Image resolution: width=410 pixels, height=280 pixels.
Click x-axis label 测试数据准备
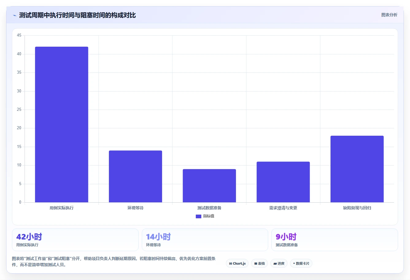pyautogui.click(x=209, y=208)
